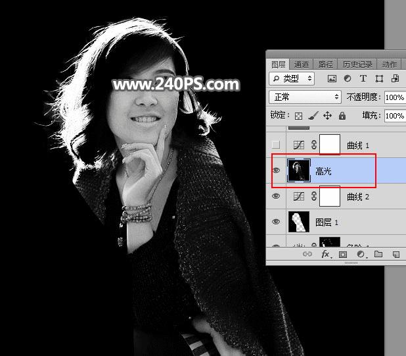Filter layers by smart object icon
The width and height of the screenshot is (406, 356).
click(x=395, y=78)
